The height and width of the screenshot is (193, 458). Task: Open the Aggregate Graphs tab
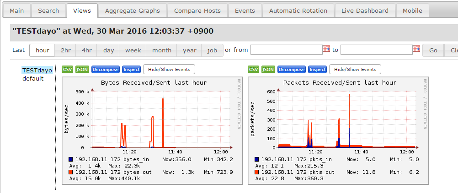(133, 11)
